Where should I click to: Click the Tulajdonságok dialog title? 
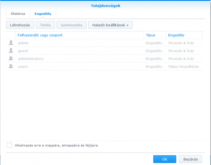pos(105,6)
